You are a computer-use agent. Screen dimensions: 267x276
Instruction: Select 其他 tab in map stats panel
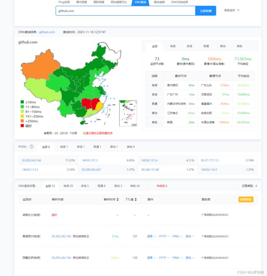(239, 46)
